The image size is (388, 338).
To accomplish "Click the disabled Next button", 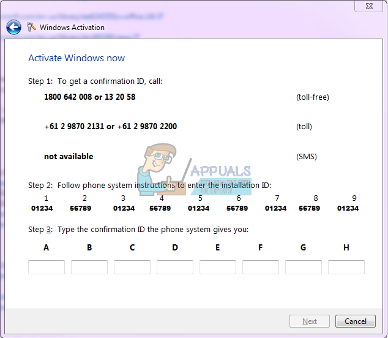I will [310, 321].
